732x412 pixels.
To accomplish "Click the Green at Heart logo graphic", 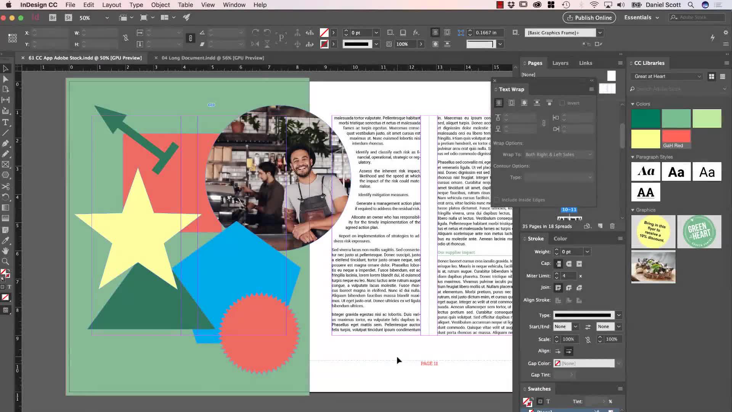I will 699,232.
